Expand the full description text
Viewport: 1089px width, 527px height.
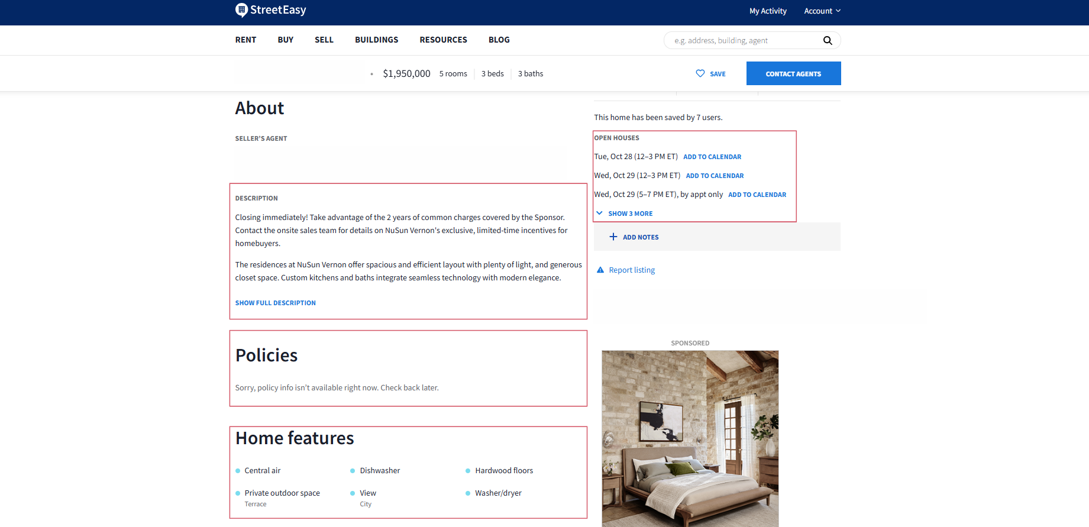tap(275, 303)
